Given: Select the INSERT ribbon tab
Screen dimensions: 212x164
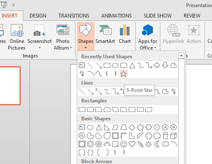Looking at the screenshot, I should pyautogui.click(x=9, y=15).
